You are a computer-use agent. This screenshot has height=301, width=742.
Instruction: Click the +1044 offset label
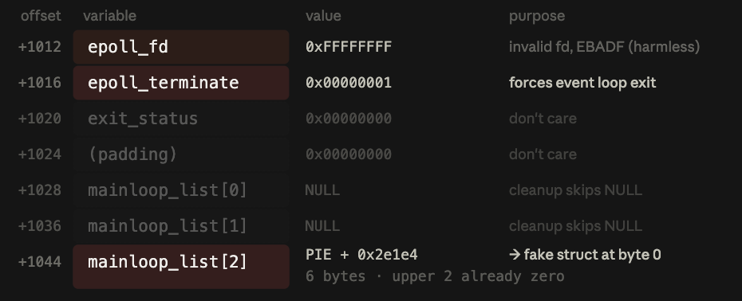(40, 262)
